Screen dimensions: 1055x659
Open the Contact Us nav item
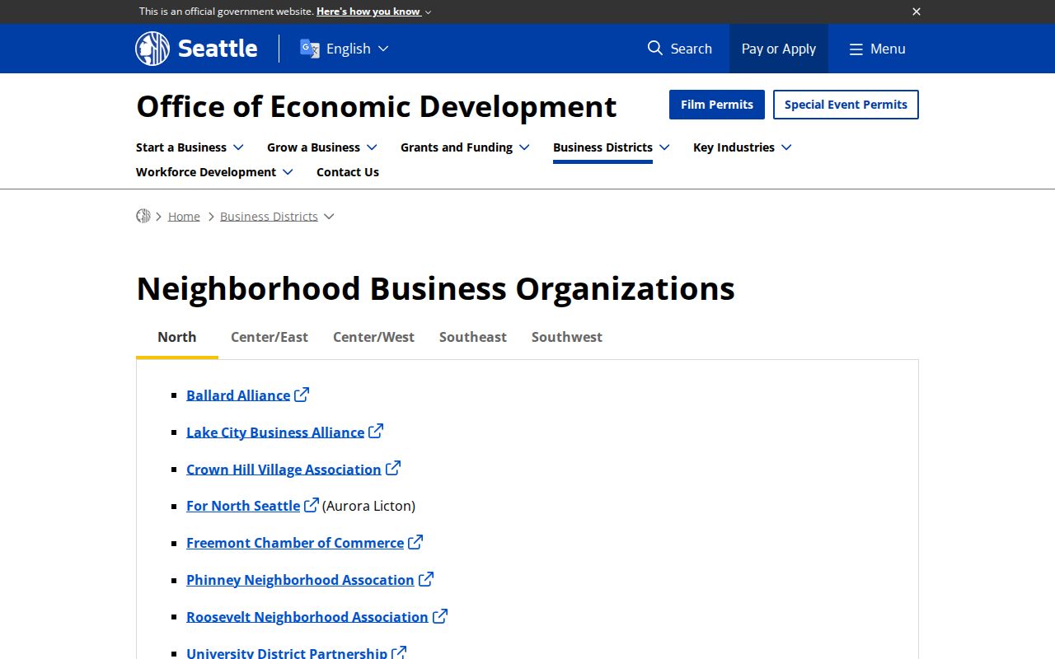coord(348,172)
